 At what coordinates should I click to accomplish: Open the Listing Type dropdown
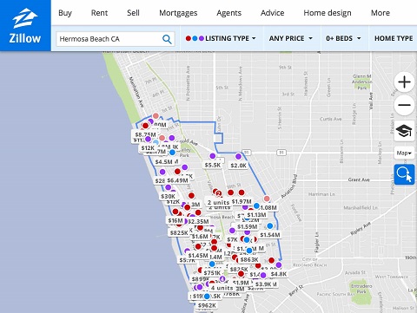(221, 38)
